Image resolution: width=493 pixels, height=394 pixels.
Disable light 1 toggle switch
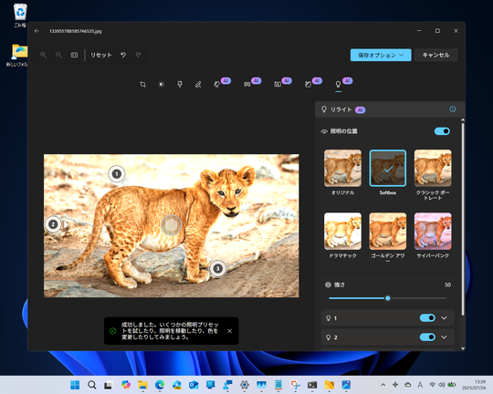coord(427,318)
